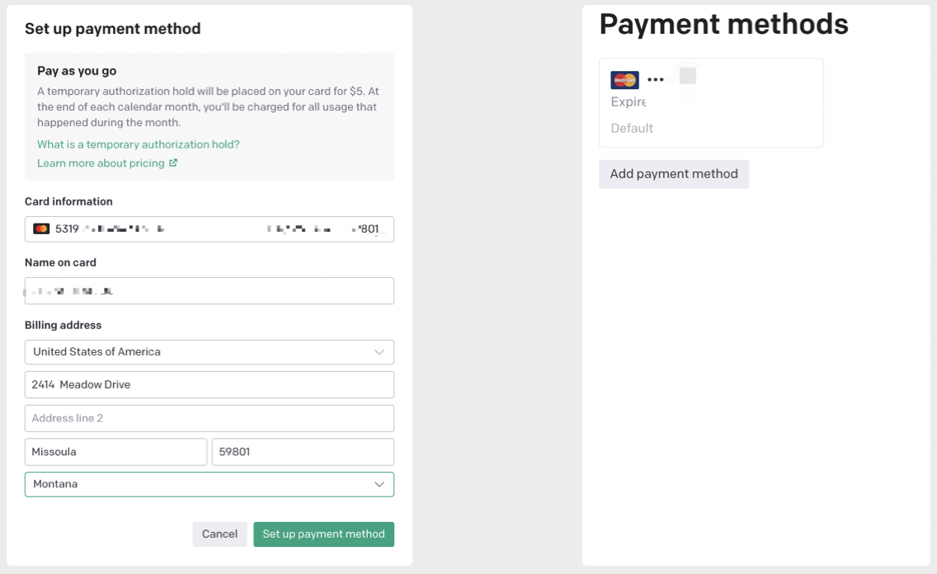The image size is (937, 574).
Task: Click 'Add payment method' button
Action: pyautogui.click(x=674, y=174)
